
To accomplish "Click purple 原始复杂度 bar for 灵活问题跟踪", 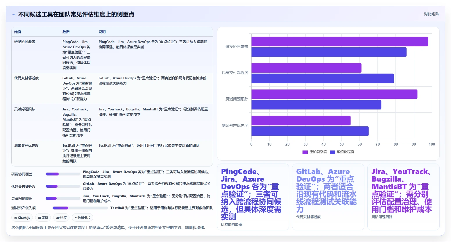I will tap(334, 94).
